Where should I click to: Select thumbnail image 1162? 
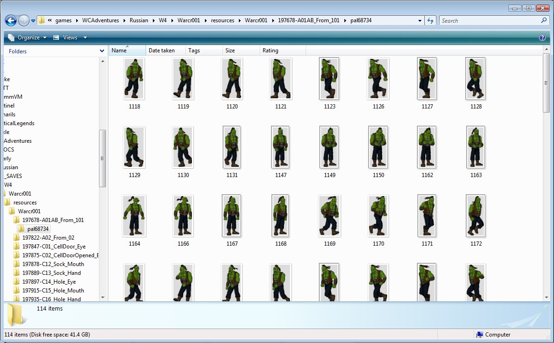pos(427,147)
